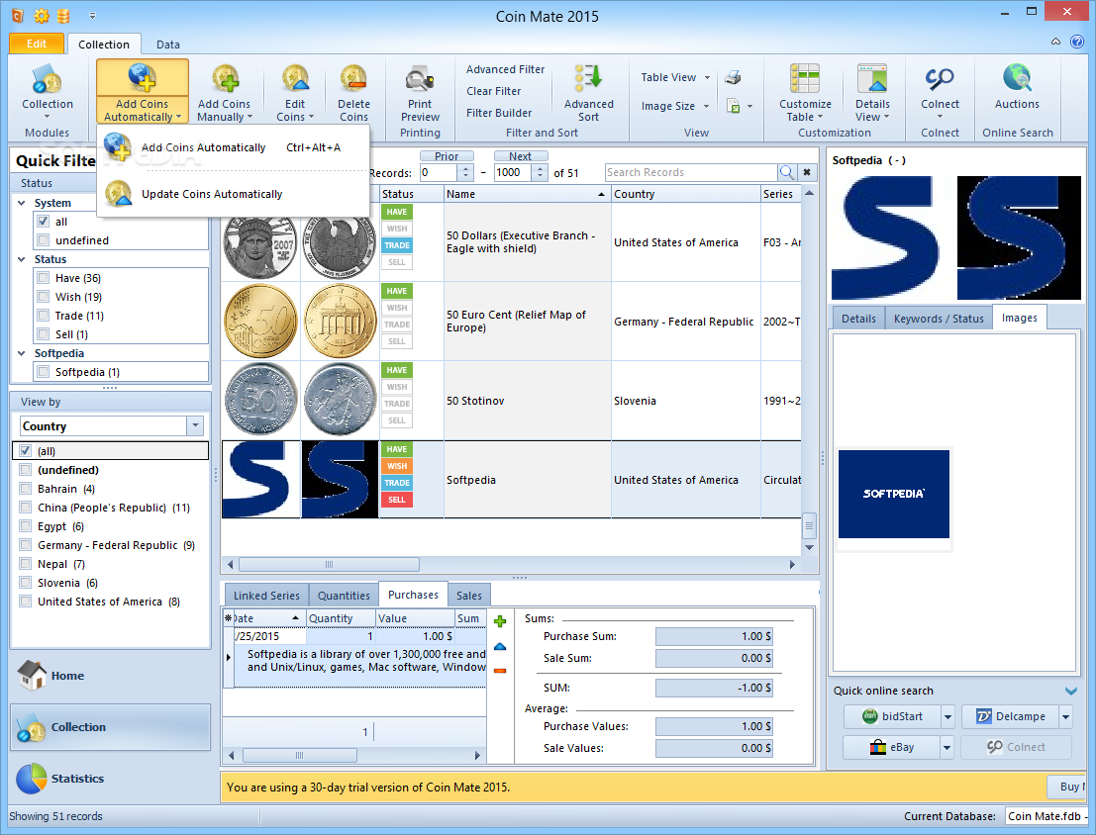Open the help question mark icon
Image resolution: width=1096 pixels, height=835 pixels.
tap(1077, 42)
